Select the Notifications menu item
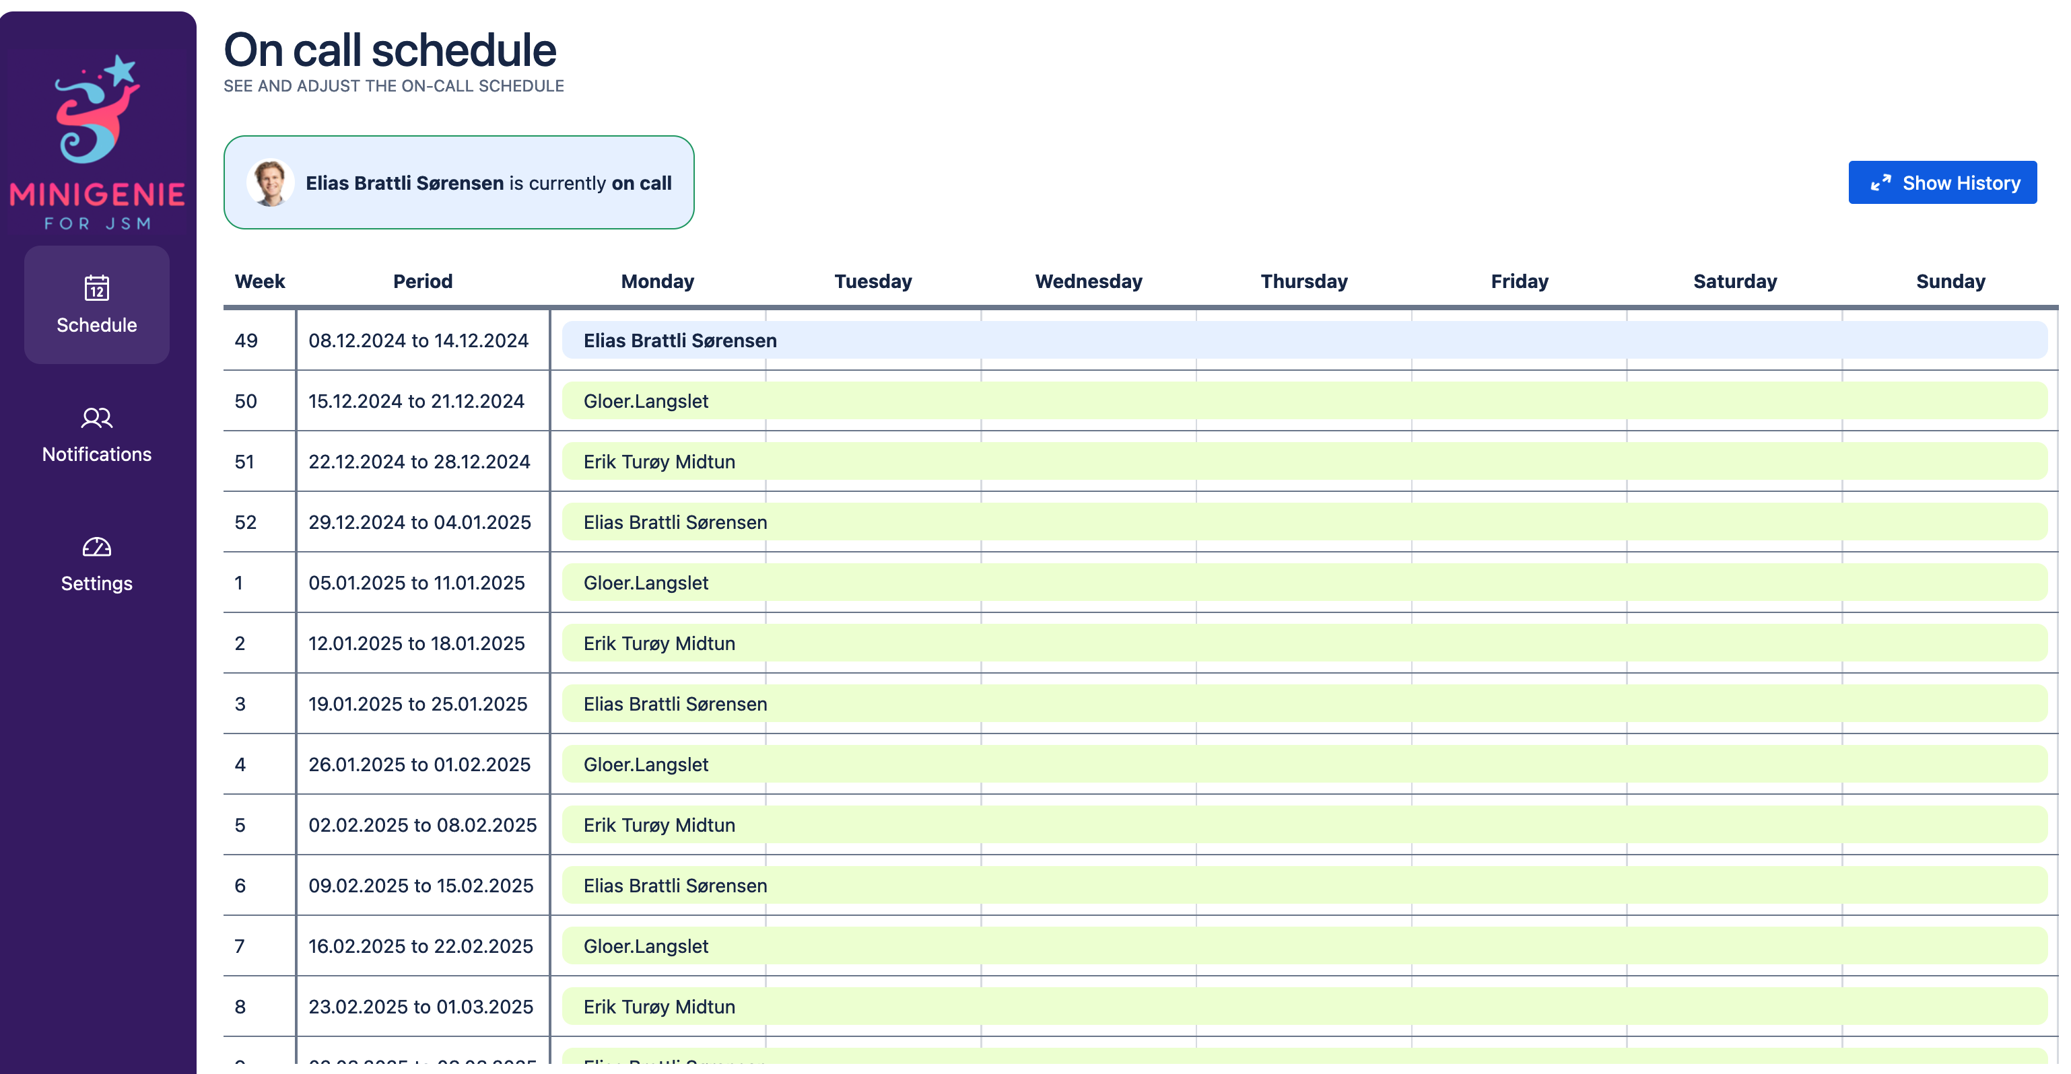This screenshot has width=2071, height=1074. pyautogui.click(x=96, y=454)
